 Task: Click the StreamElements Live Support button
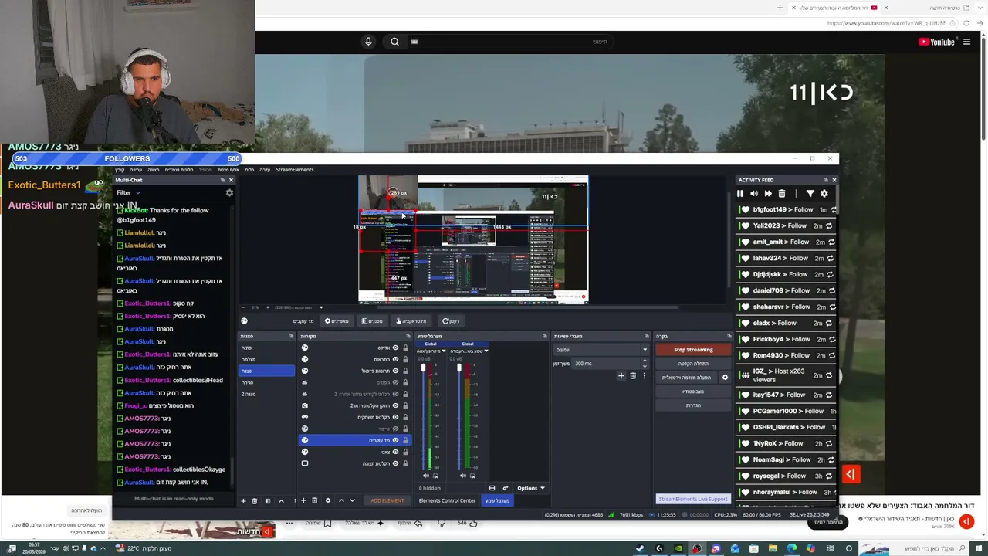click(693, 499)
